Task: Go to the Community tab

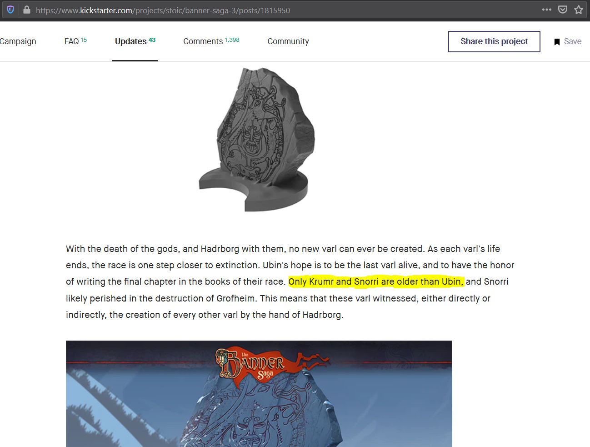Action: tap(288, 41)
